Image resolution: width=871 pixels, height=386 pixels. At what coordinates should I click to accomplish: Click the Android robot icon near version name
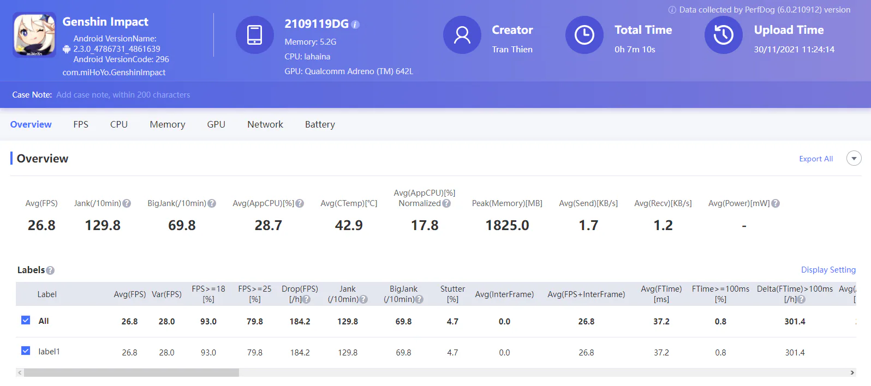[x=67, y=49]
